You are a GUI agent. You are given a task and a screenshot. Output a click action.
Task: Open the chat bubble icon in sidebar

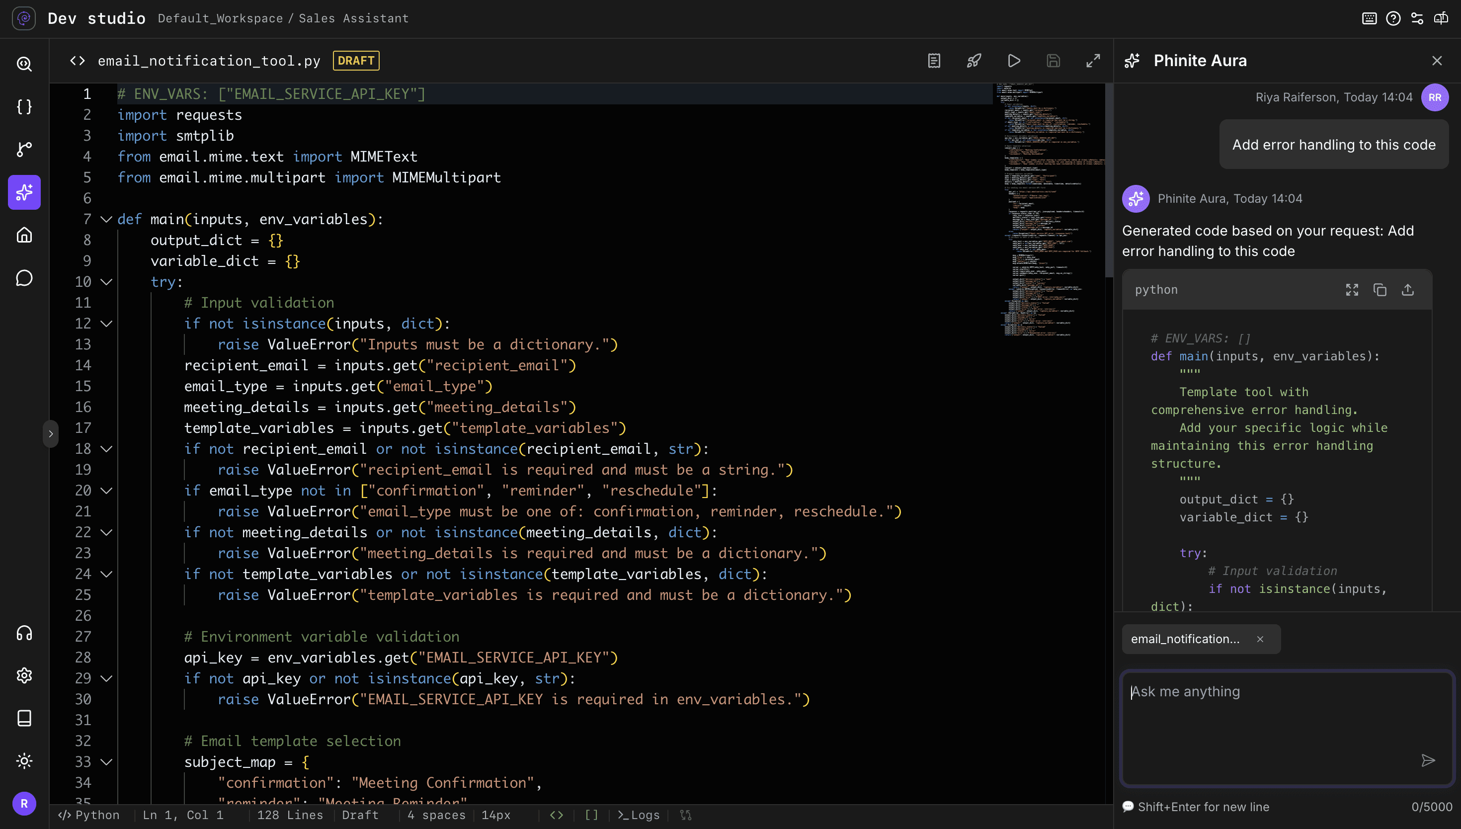pyautogui.click(x=24, y=278)
